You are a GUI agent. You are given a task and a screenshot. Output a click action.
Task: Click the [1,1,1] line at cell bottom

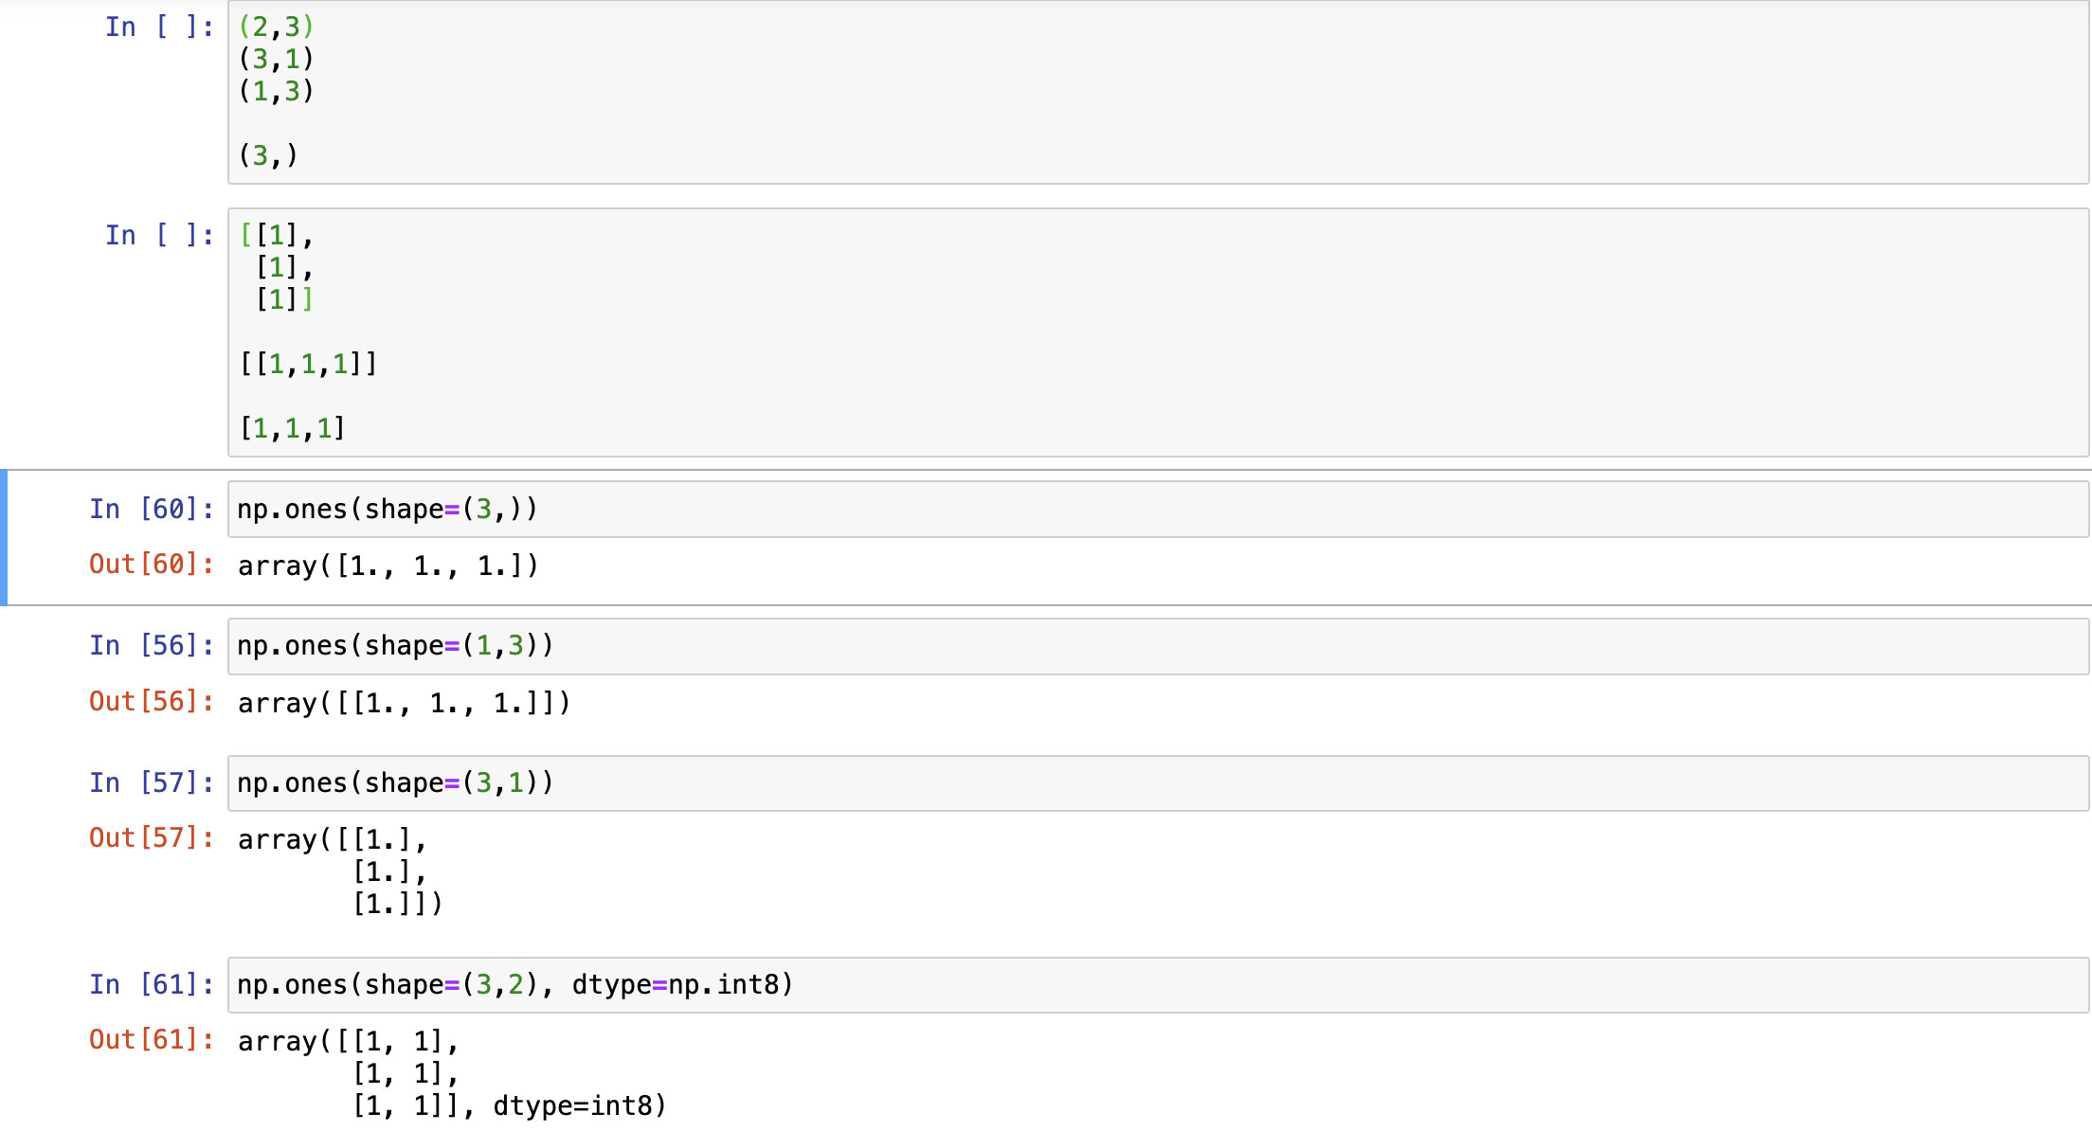click(293, 428)
